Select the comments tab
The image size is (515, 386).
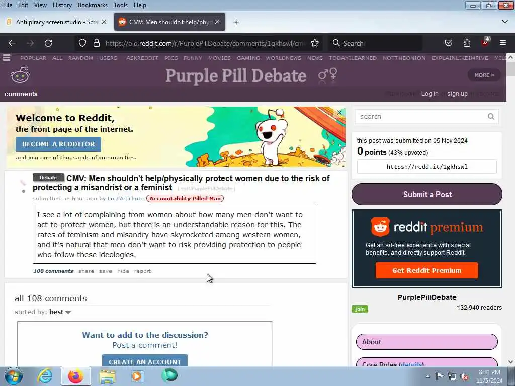click(21, 94)
